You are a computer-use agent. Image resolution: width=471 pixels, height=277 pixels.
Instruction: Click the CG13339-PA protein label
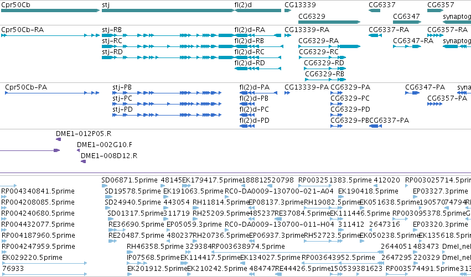tap(307, 87)
